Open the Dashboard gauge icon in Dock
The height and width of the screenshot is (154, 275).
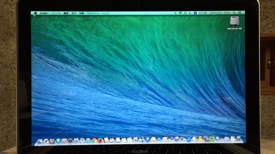tap(70, 141)
